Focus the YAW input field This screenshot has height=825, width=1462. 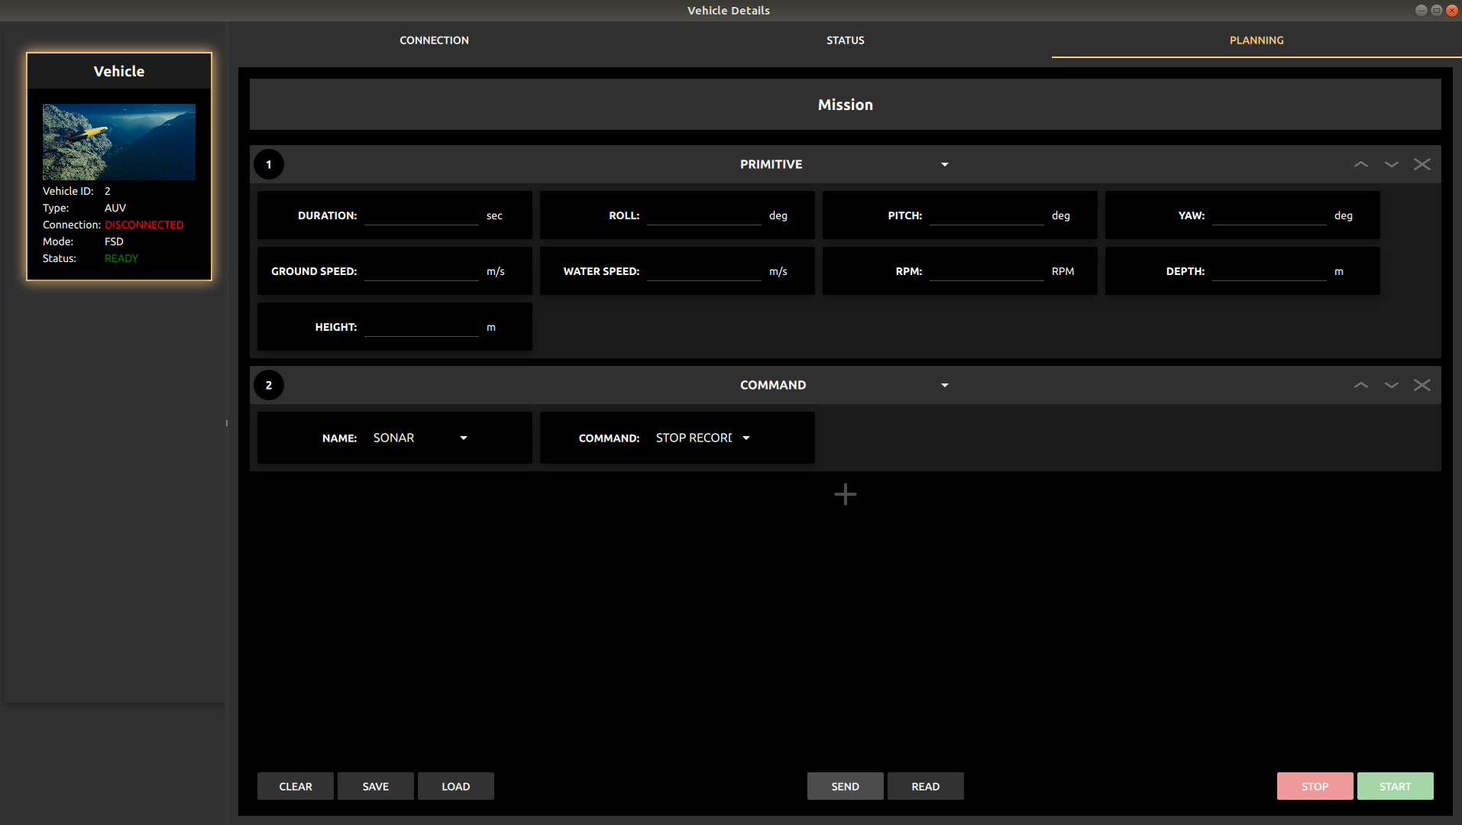tap(1270, 215)
